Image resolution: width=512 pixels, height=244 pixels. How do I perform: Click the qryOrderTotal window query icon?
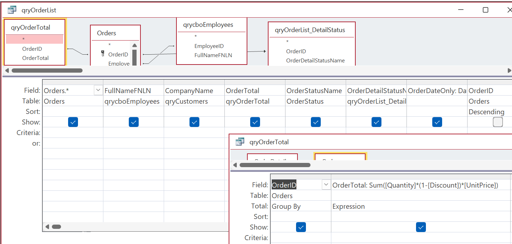click(x=240, y=142)
